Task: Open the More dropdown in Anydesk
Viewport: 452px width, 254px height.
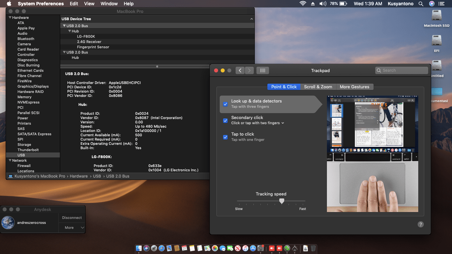Action: 72,228
